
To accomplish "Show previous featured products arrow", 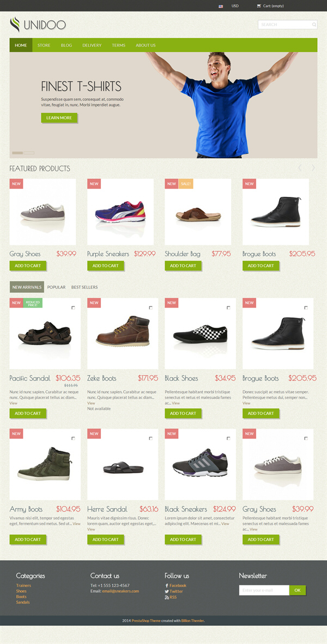I will point(300,167).
